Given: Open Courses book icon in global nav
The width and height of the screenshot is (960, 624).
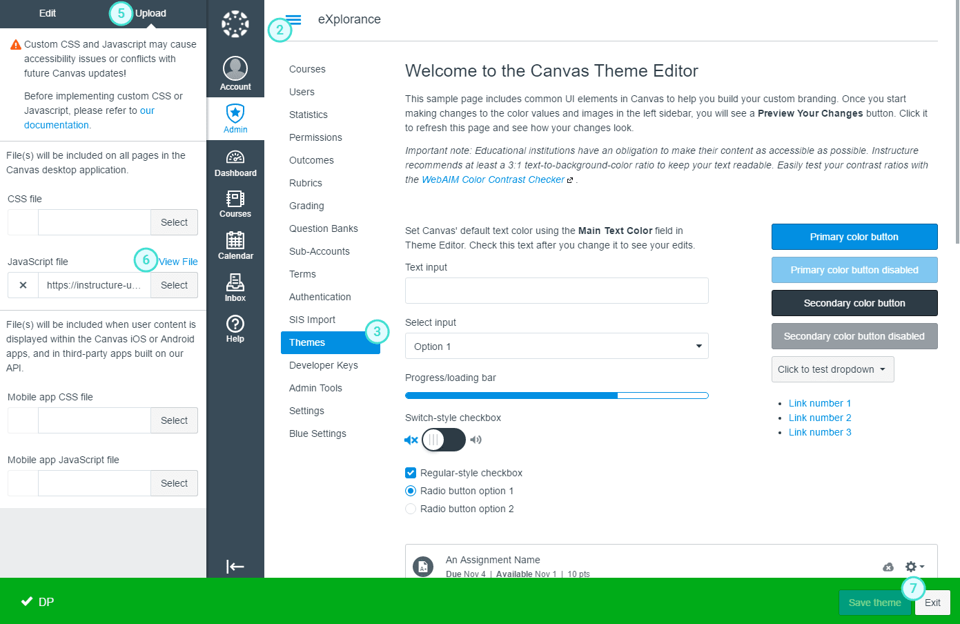Looking at the screenshot, I should (235, 199).
